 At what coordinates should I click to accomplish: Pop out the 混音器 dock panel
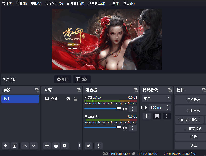pyautogui.click(x=136, y=90)
